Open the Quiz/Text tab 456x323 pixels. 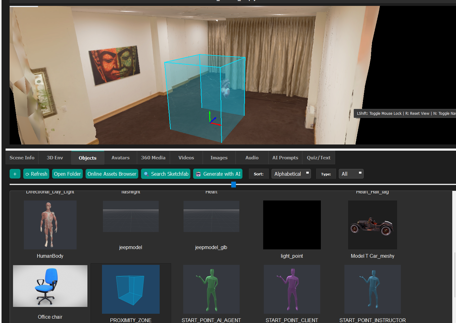pyautogui.click(x=319, y=157)
